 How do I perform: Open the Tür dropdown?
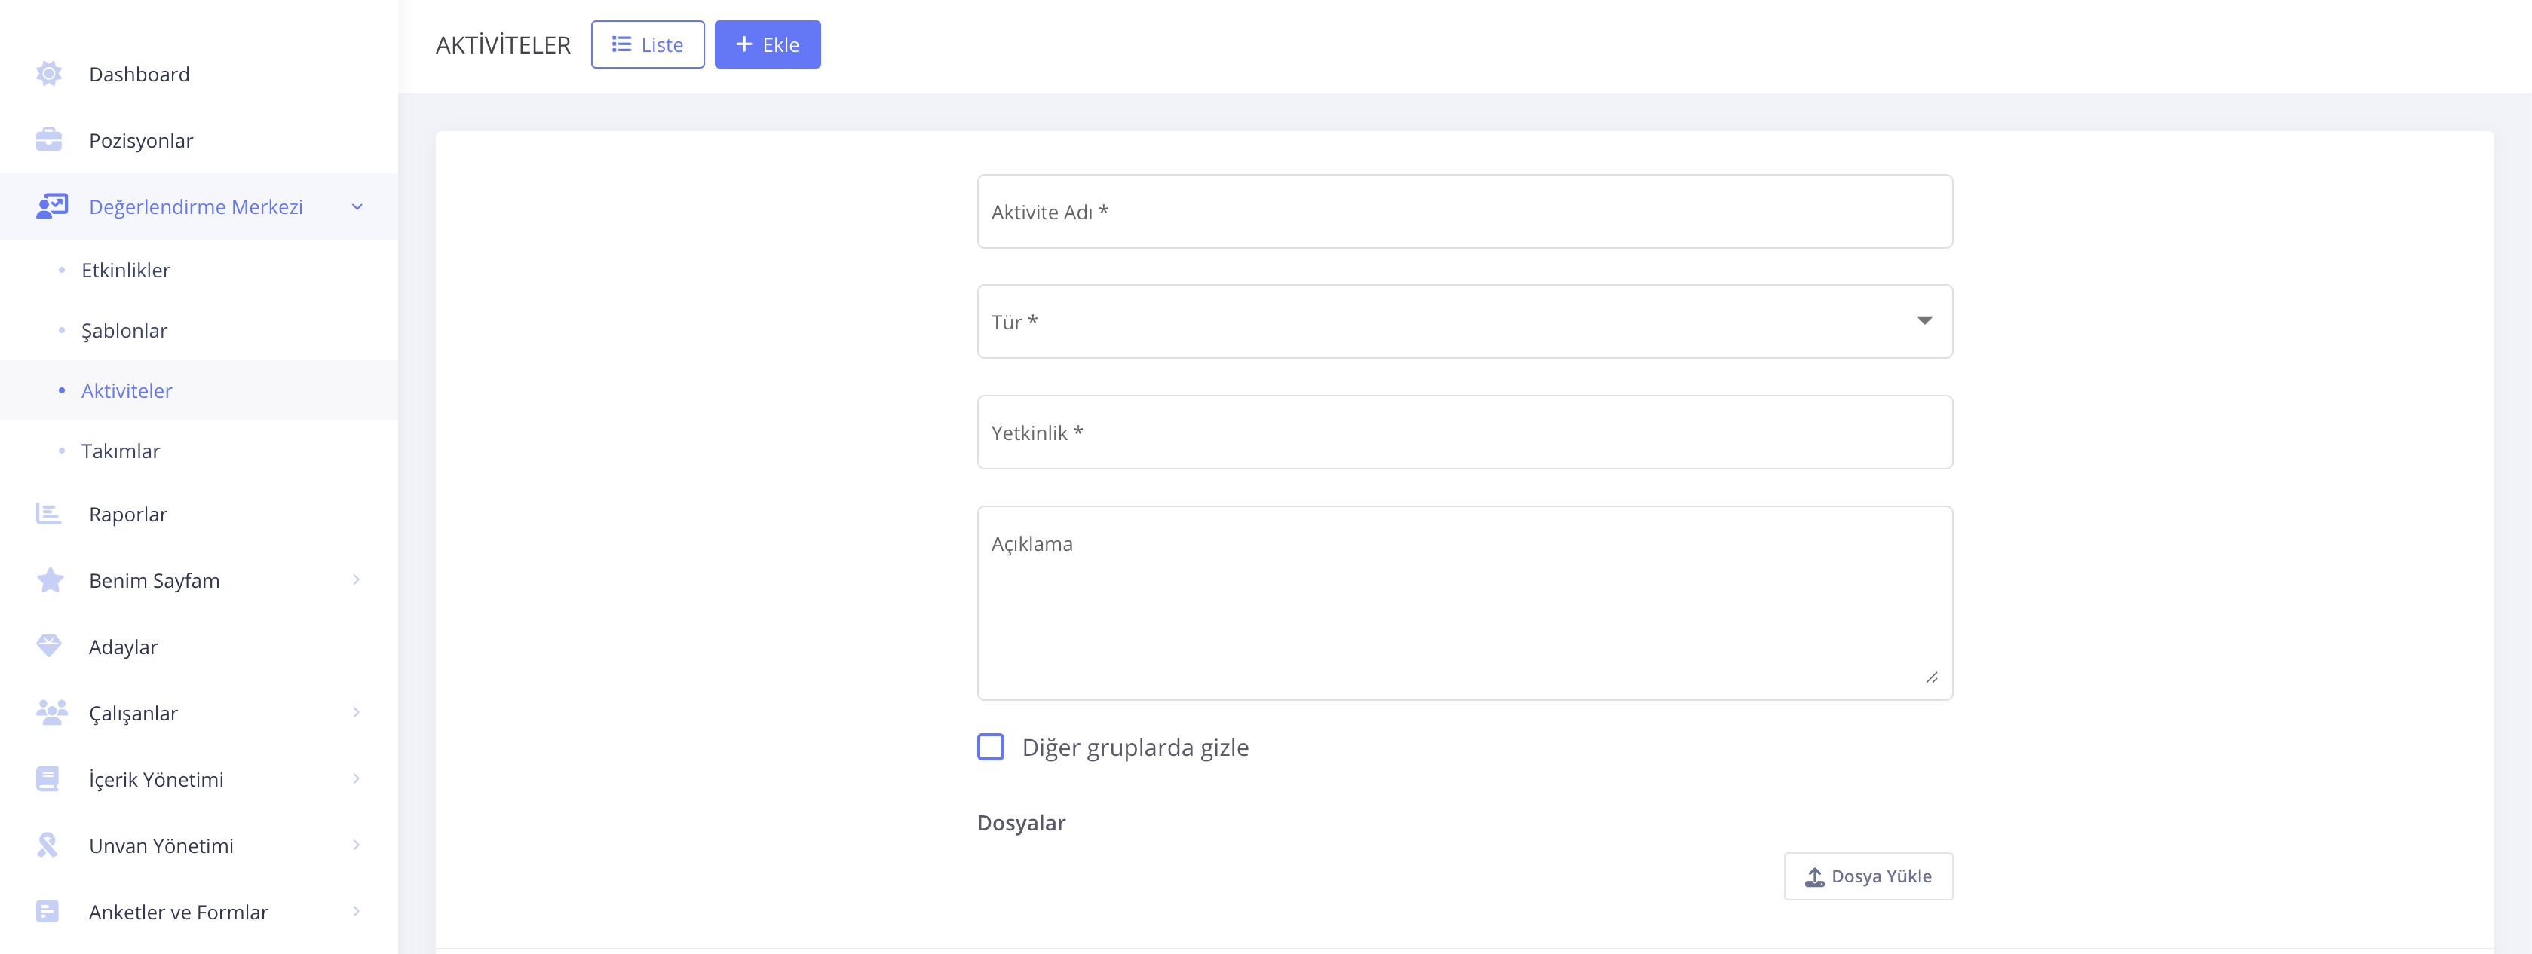tap(1464, 321)
